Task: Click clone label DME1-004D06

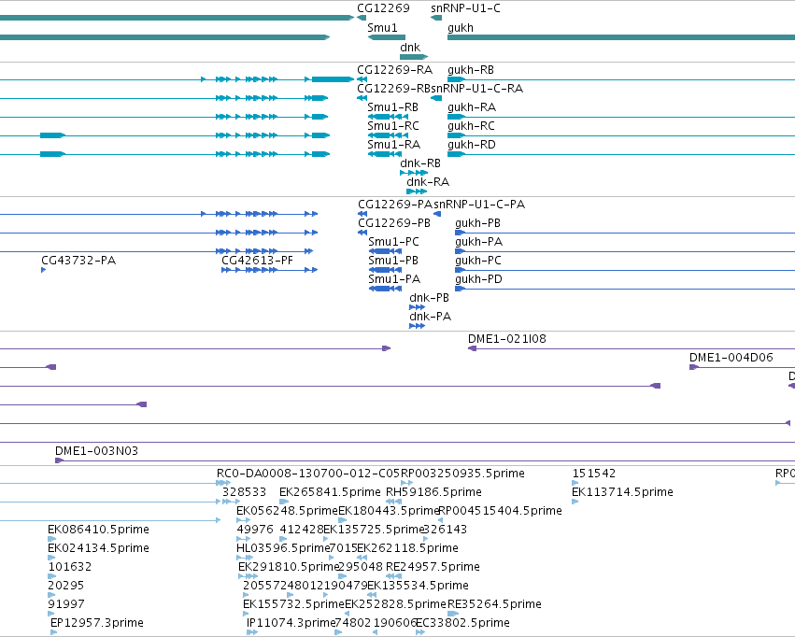Action: tap(731, 359)
